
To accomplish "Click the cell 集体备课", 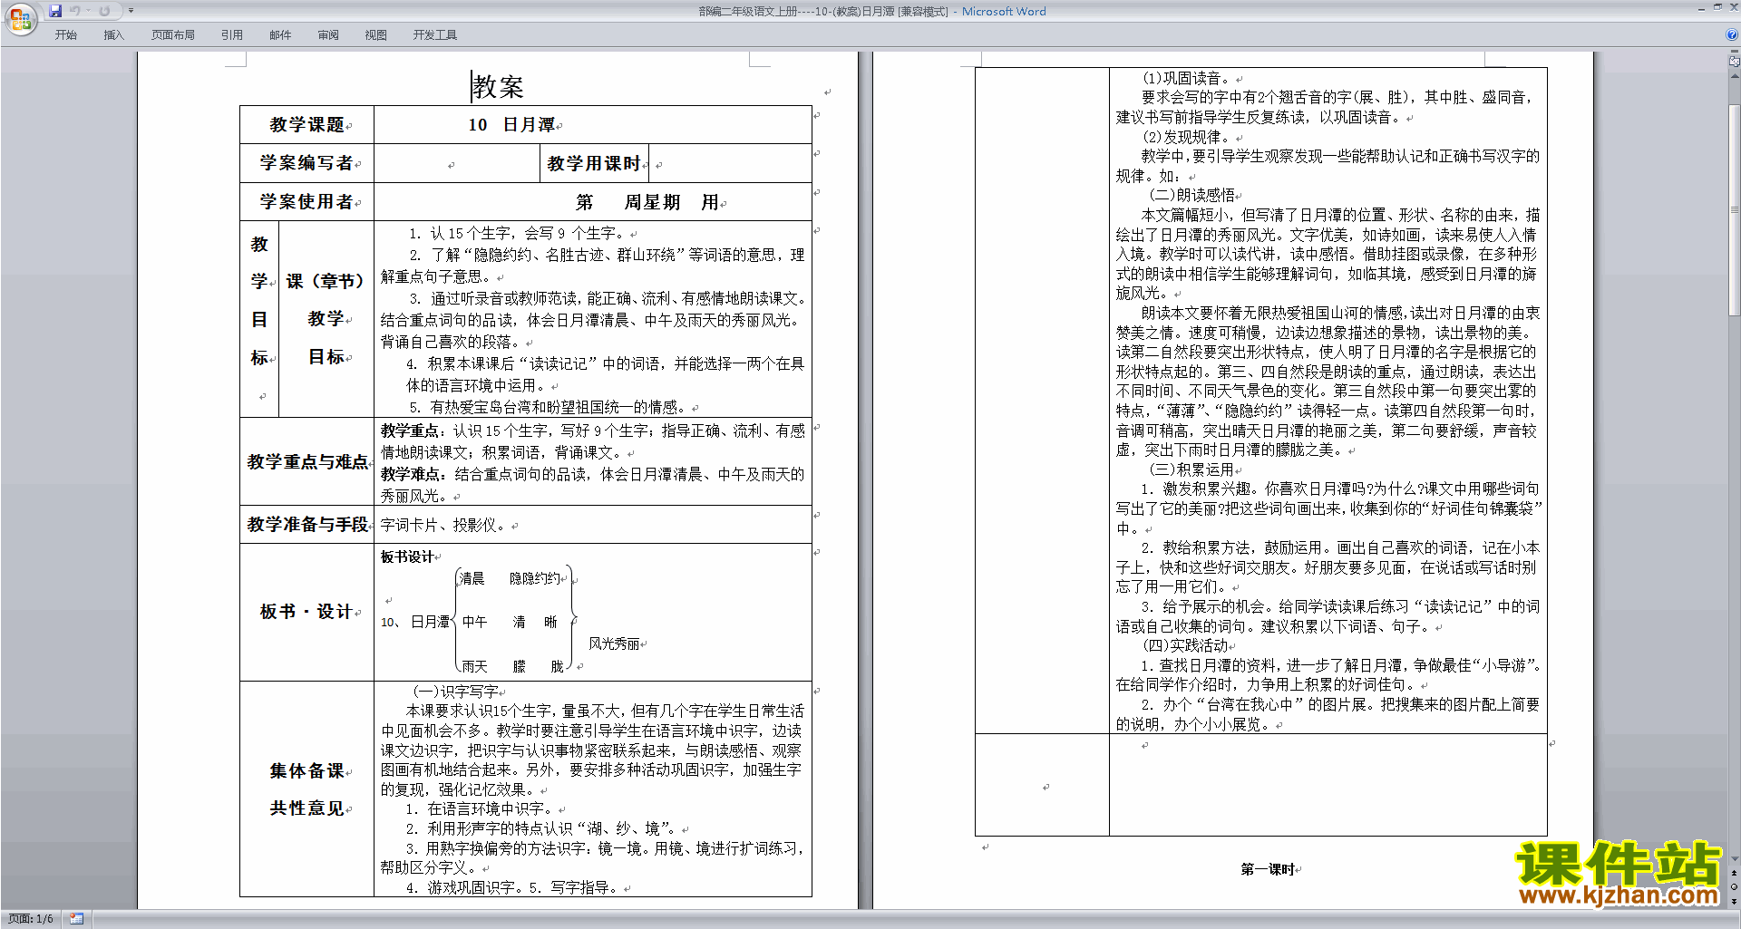I will (x=306, y=771).
